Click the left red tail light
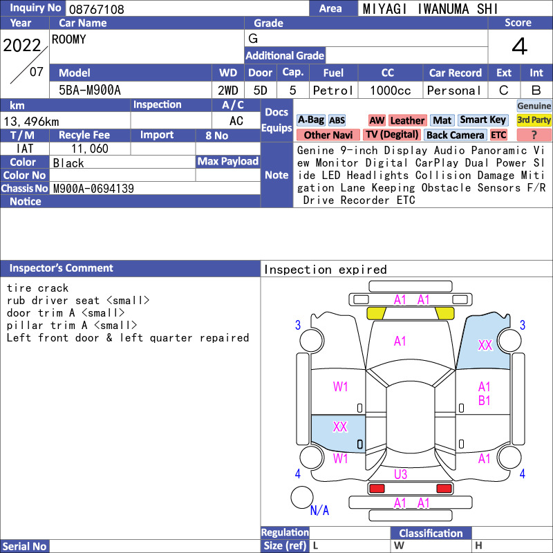 click(377, 489)
